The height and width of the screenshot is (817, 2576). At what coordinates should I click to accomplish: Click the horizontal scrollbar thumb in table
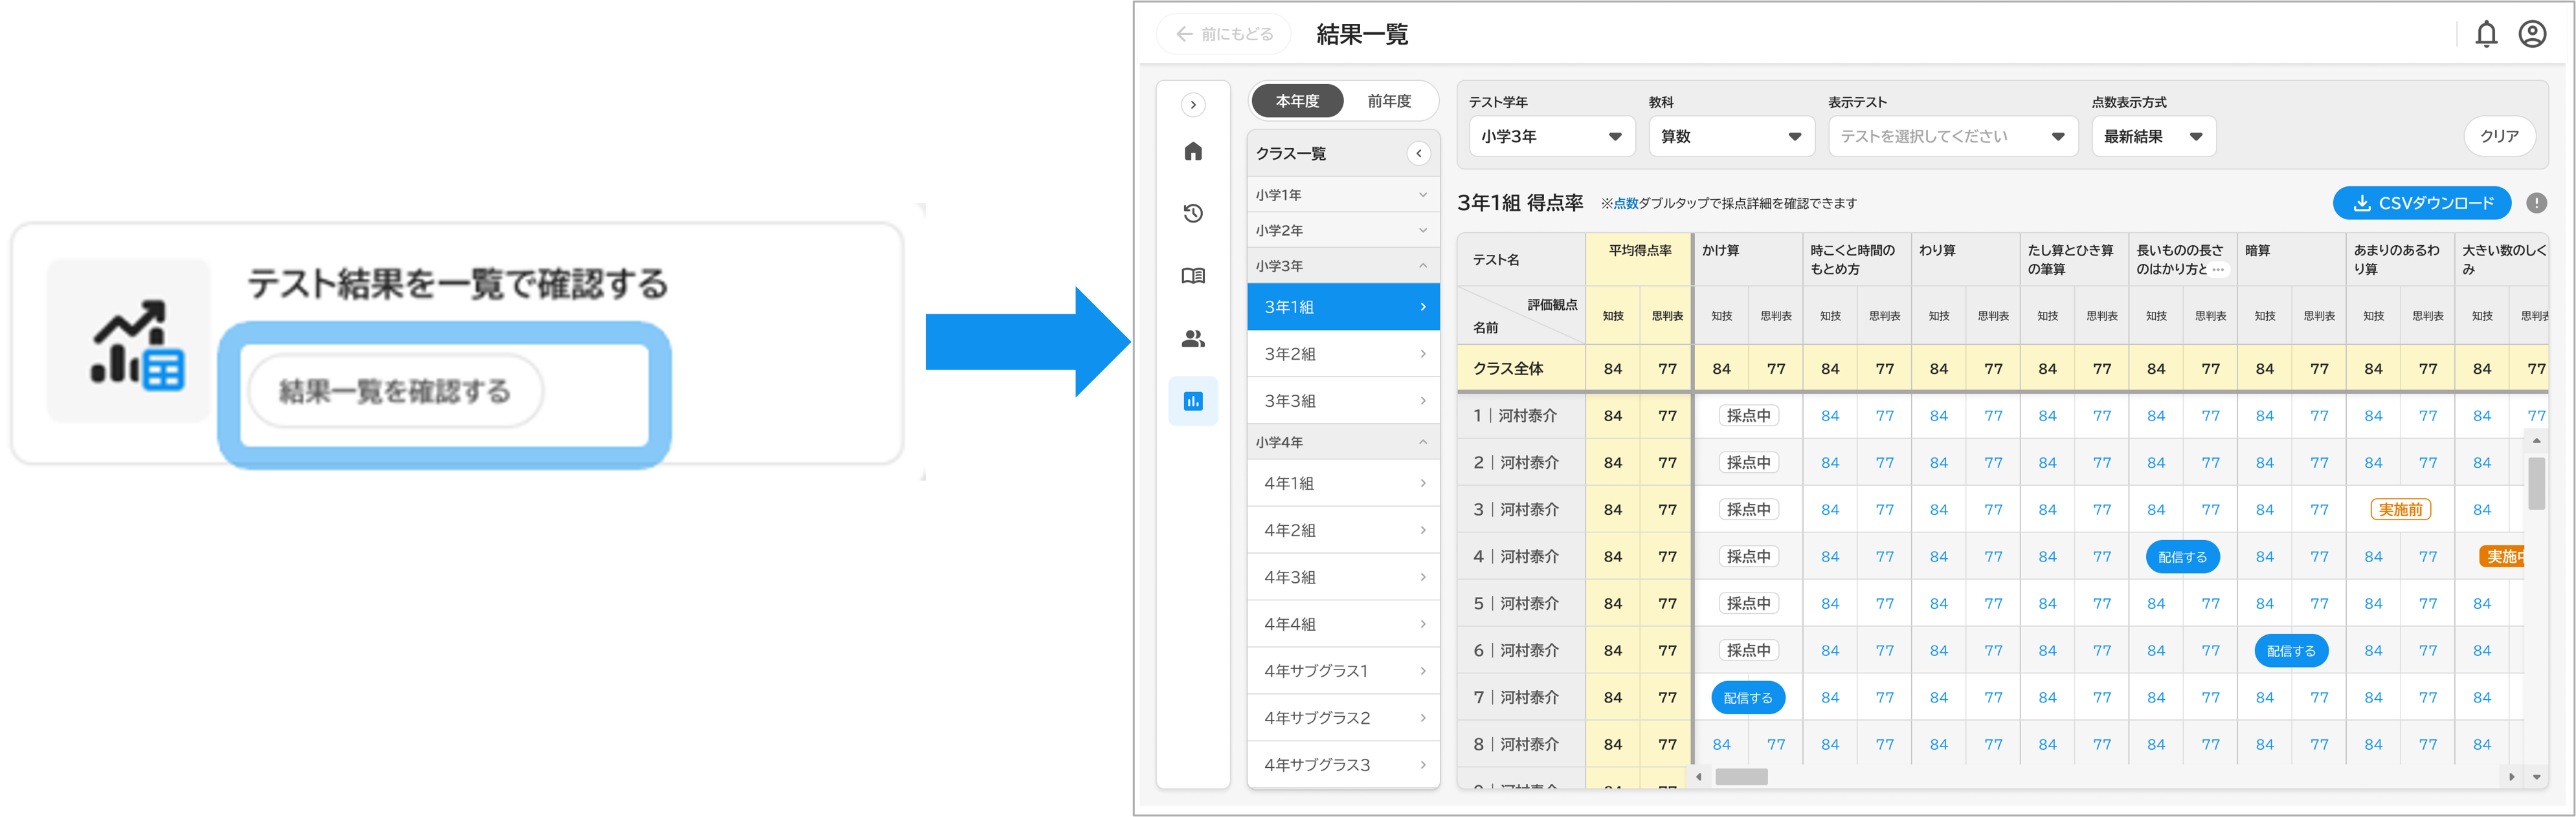pos(1741,776)
